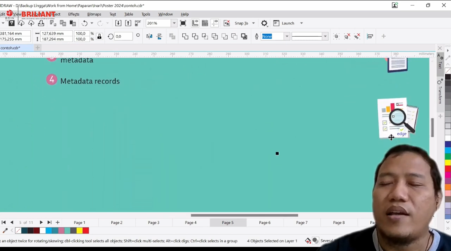Click the Ungroup All icon
The width and height of the screenshot is (451, 251).
(357, 36)
